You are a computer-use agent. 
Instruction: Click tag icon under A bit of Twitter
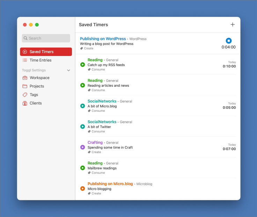point(89,131)
